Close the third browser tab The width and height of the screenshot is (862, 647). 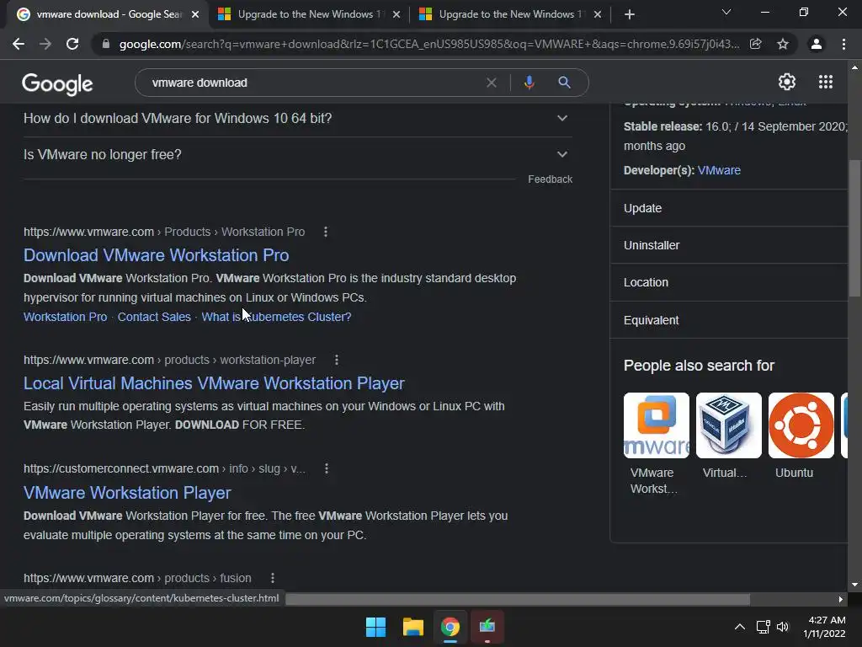tap(598, 15)
